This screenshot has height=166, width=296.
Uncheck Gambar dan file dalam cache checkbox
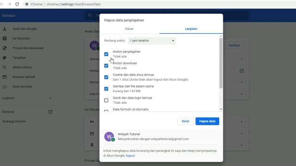106,89
